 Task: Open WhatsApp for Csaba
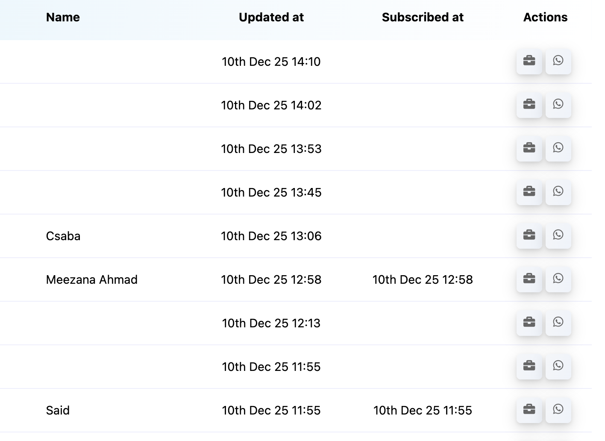click(x=558, y=235)
